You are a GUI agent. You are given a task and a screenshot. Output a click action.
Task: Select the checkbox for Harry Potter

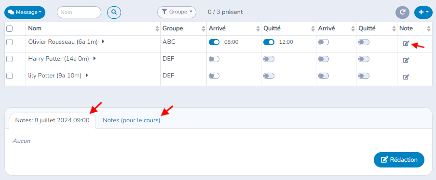[10, 59]
